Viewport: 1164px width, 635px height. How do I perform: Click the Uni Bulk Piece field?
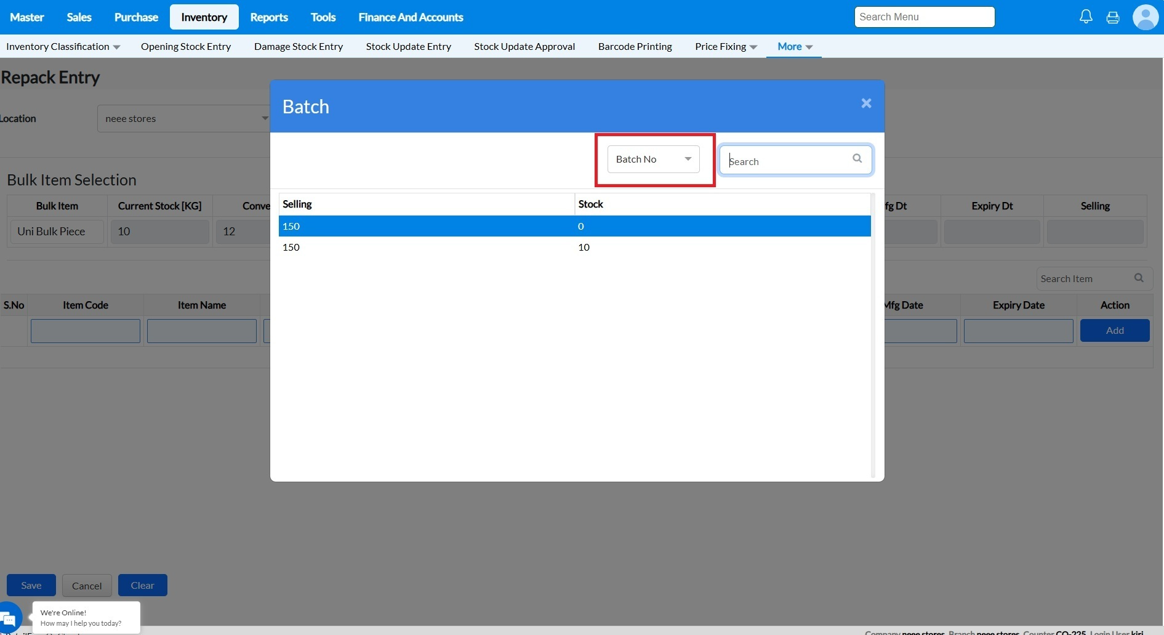click(x=57, y=232)
